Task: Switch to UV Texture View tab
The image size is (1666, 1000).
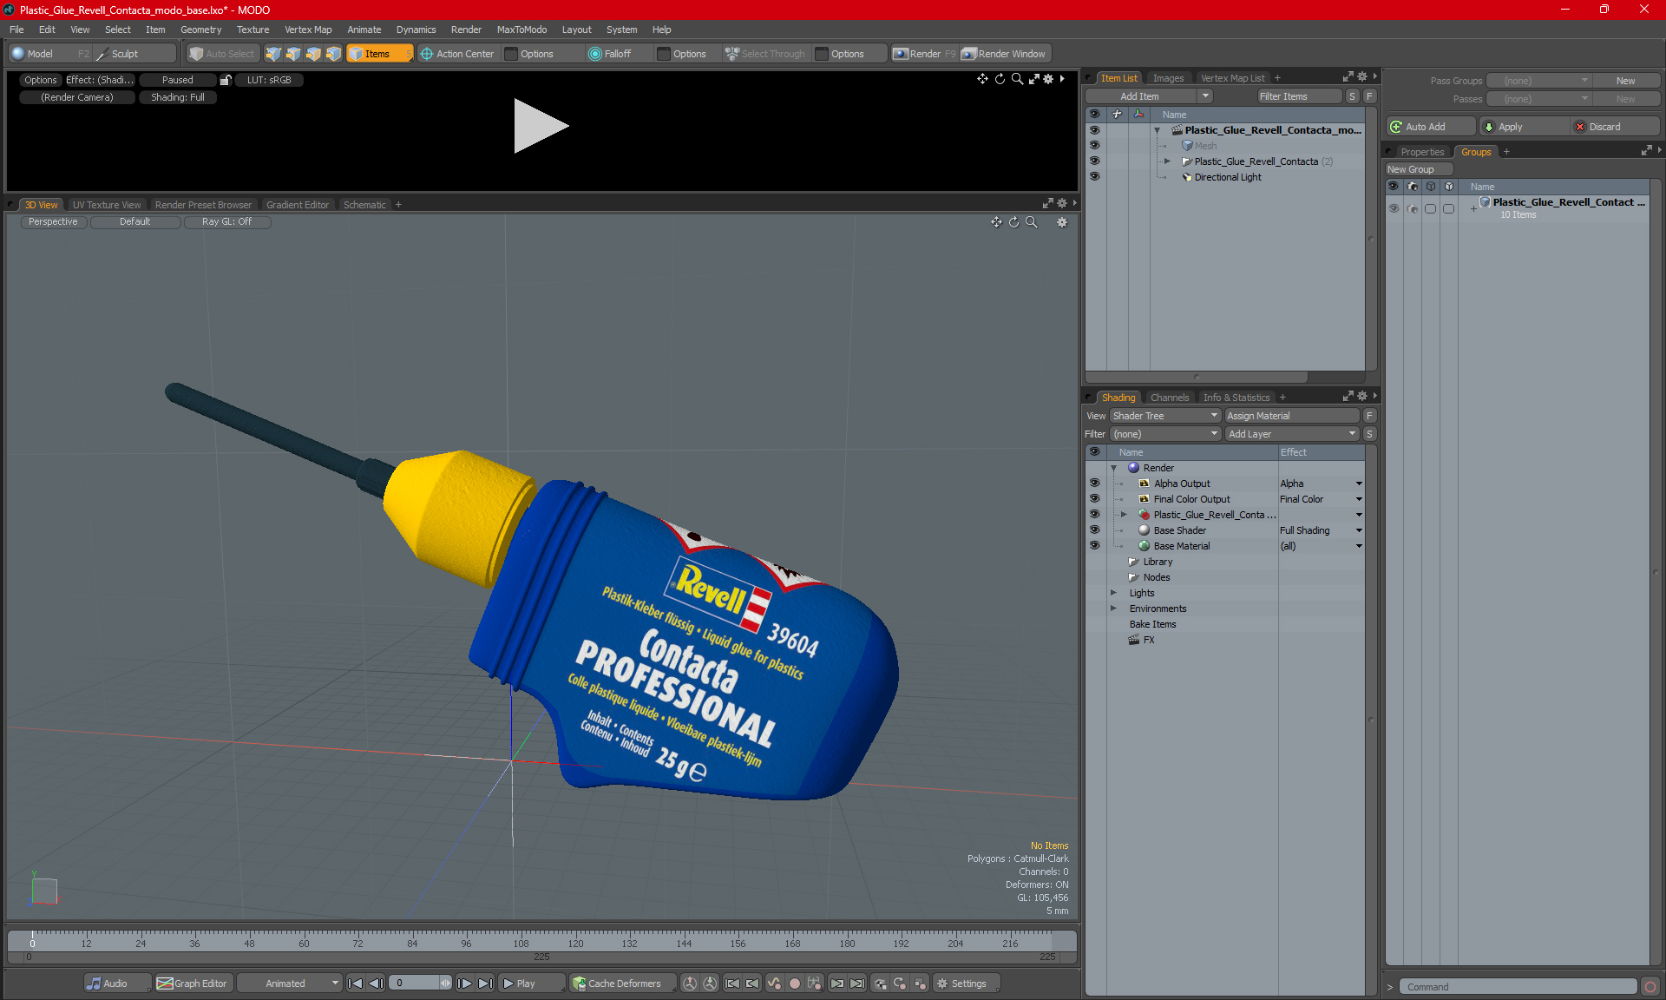Action: pos(107,205)
